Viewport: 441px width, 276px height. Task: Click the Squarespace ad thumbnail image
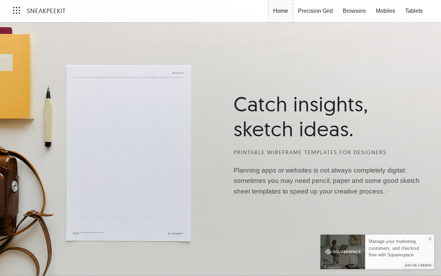[x=343, y=252]
